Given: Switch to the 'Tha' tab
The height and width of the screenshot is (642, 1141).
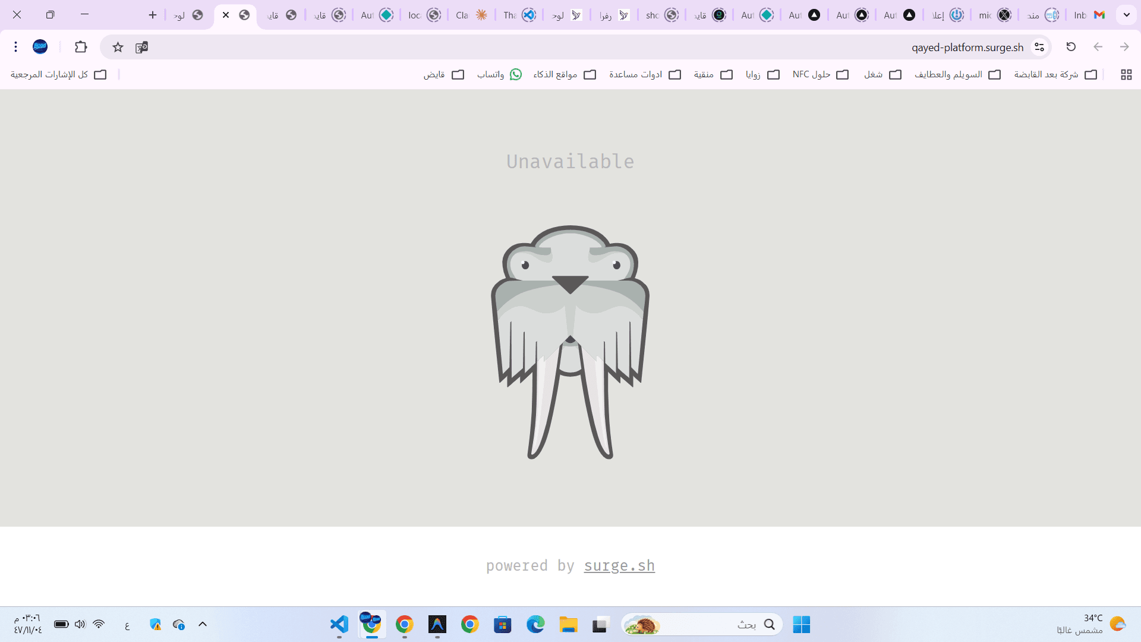Looking at the screenshot, I should point(519,15).
